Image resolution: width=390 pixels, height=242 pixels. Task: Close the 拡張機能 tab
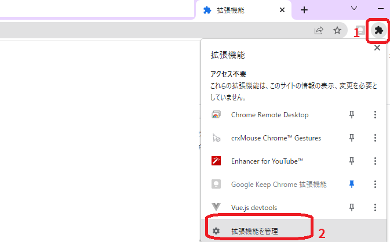(282, 10)
